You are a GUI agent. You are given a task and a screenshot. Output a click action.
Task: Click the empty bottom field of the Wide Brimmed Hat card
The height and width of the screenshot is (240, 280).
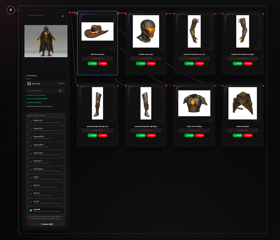[97, 71]
